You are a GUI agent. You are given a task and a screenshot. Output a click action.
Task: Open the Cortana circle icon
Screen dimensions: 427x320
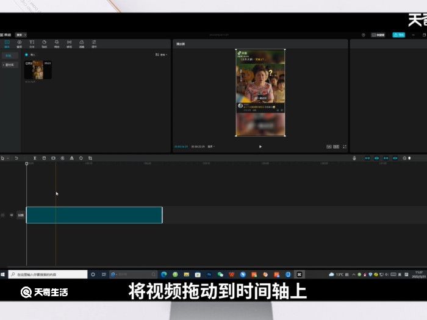tap(93, 274)
